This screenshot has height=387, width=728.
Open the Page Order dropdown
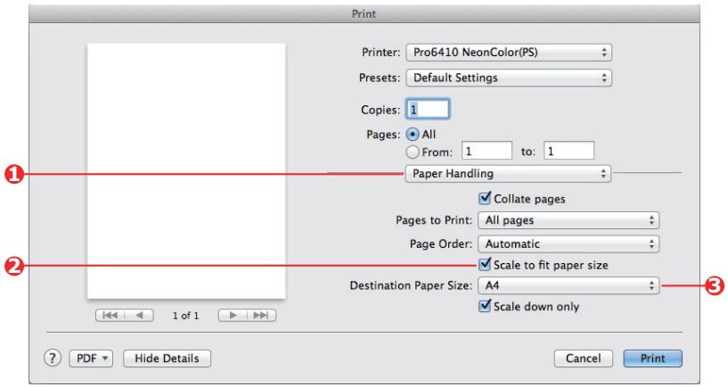[x=568, y=244]
